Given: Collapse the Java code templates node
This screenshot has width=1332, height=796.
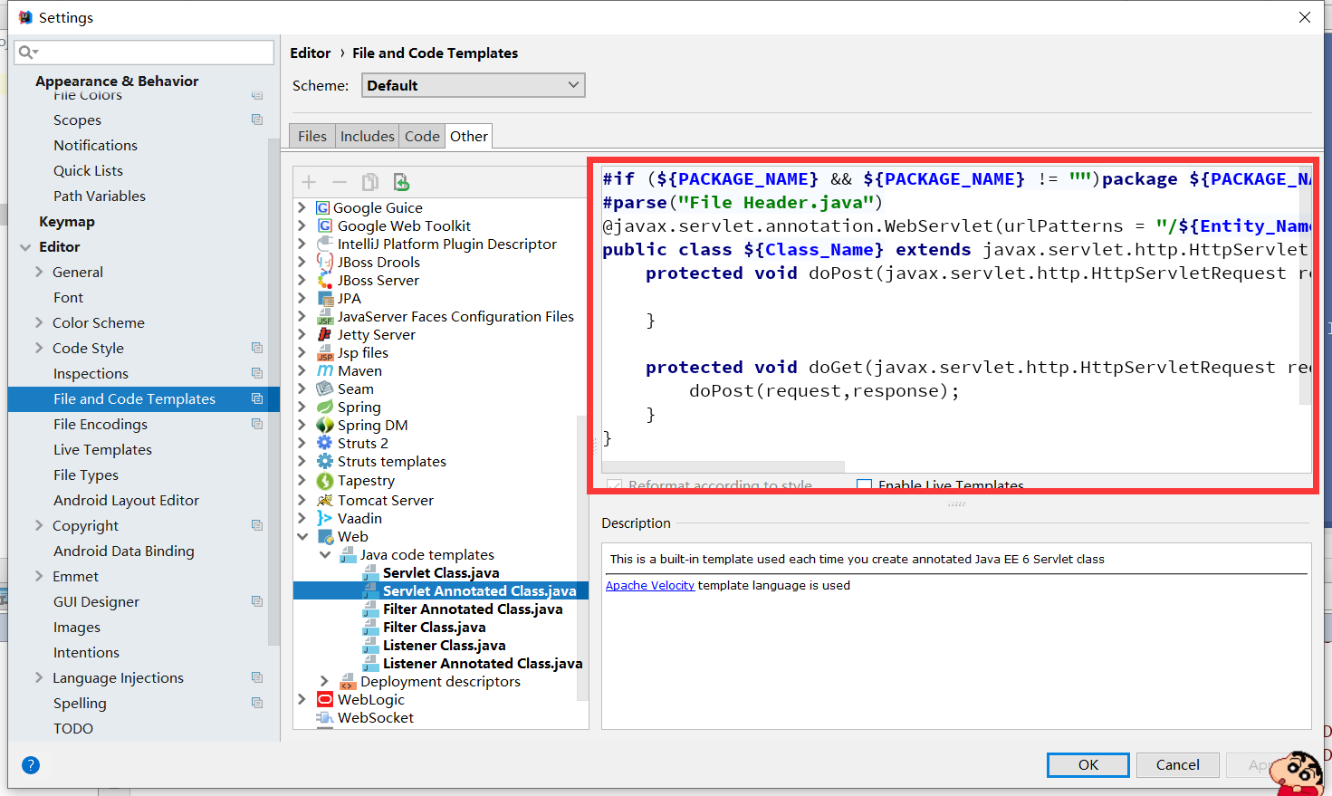Looking at the screenshot, I should tap(325, 554).
